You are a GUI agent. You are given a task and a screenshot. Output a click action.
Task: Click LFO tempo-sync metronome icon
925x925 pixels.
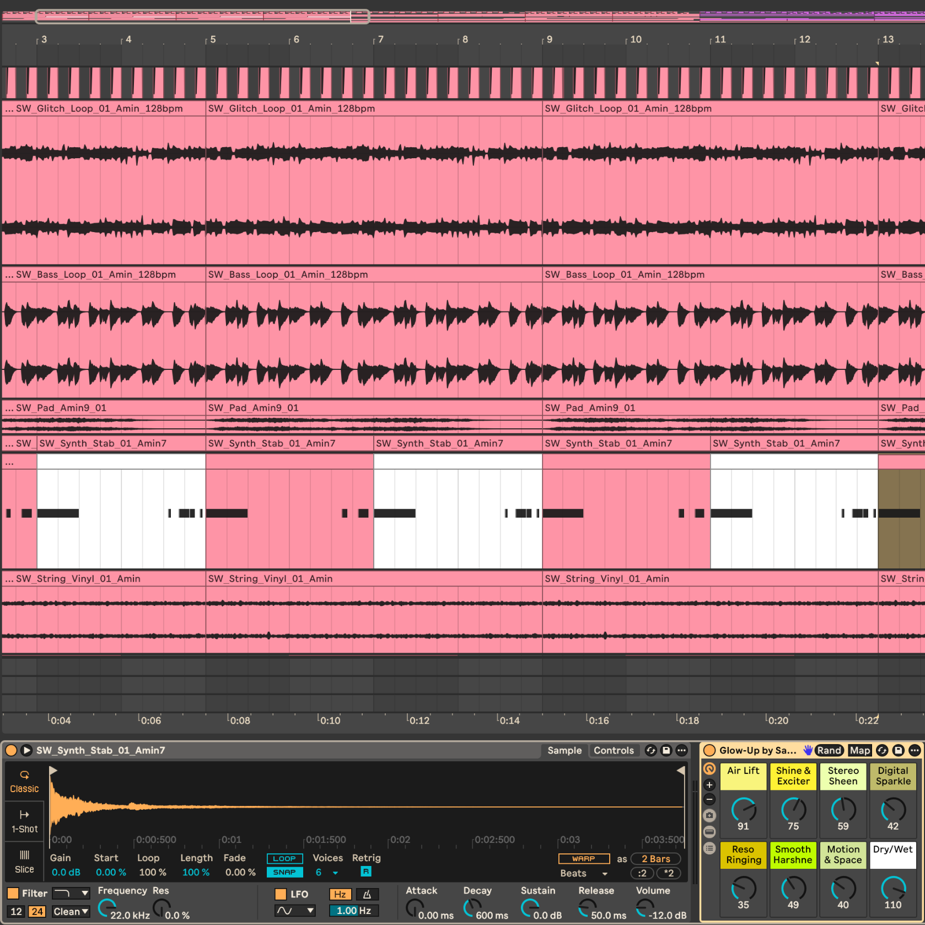click(367, 894)
